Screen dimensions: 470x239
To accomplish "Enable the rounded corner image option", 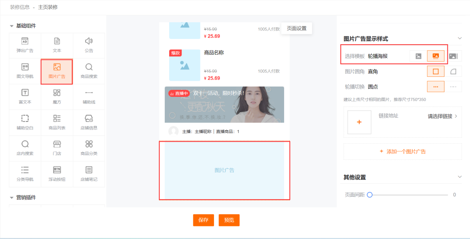I will pyautogui.click(x=453, y=71).
